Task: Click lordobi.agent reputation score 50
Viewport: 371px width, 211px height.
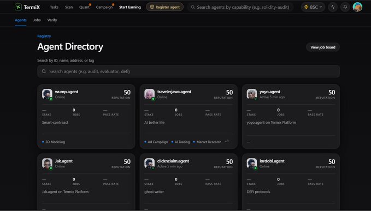Action: pos(332,162)
